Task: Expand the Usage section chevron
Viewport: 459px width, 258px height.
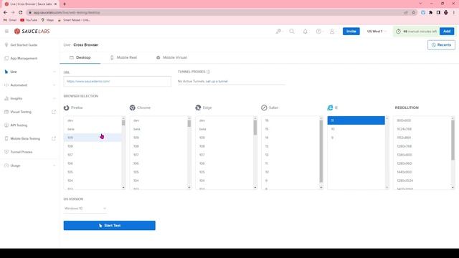Action: click(55, 166)
